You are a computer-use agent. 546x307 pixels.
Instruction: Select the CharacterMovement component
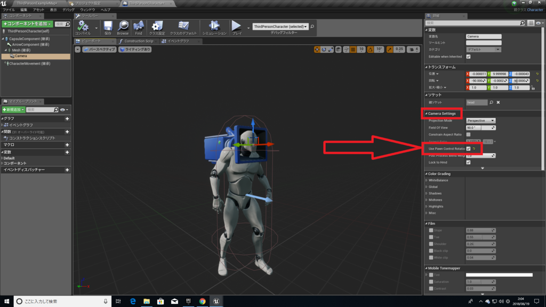(30, 64)
